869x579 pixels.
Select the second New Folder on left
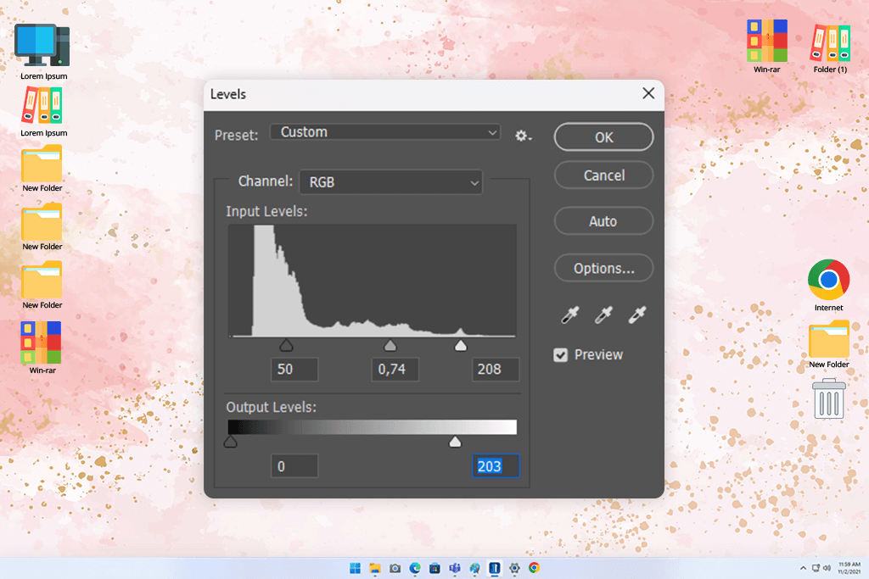(42, 227)
